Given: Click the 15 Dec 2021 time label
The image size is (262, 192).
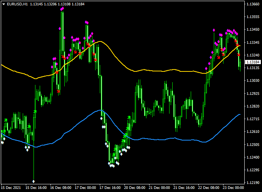Looking at the screenshot, I should (x=11, y=188).
